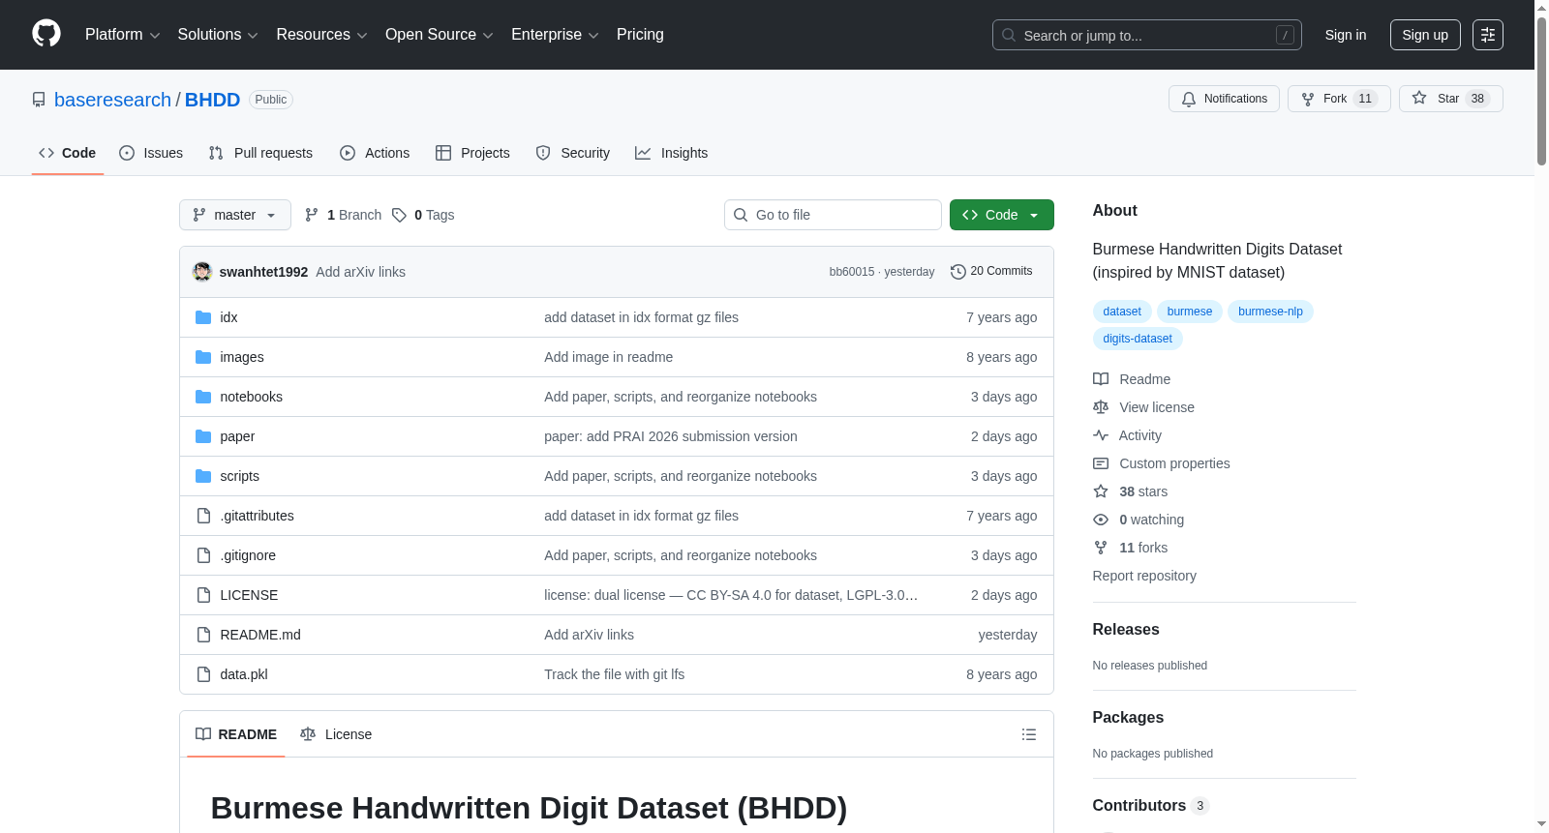The width and height of the screenshot is (1549, 833).
Task: Click the repository icon before baseresearch
Action: tap(39, 100)
